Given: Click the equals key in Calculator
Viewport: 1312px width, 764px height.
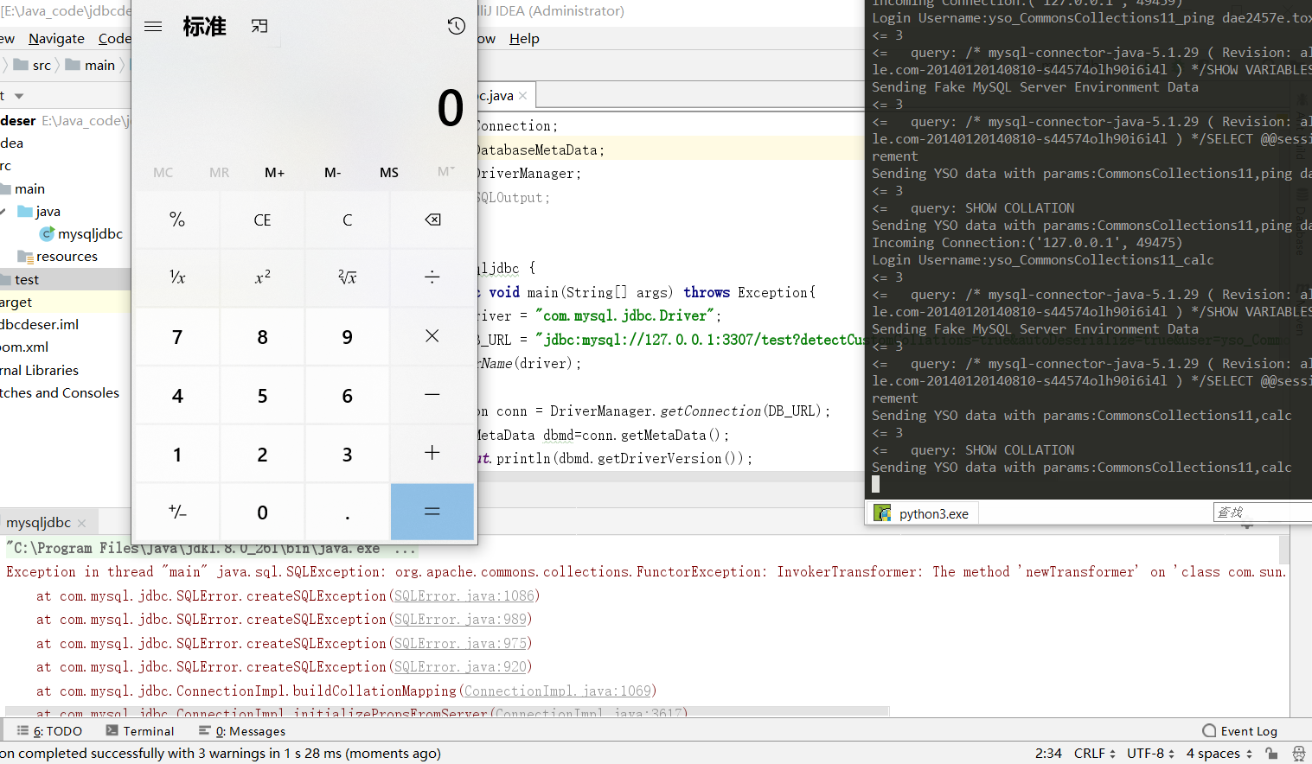Looking at the screenshot, I should coord(432,512).
